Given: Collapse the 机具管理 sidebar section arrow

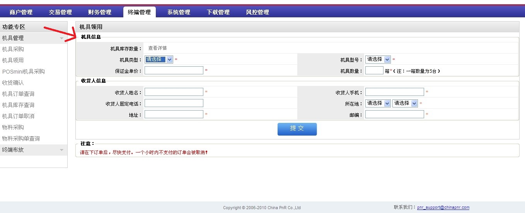Looking at the screenshot, I should click(x=61, y=38).
